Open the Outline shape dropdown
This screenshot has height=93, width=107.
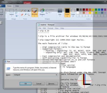tap(50, 10)
